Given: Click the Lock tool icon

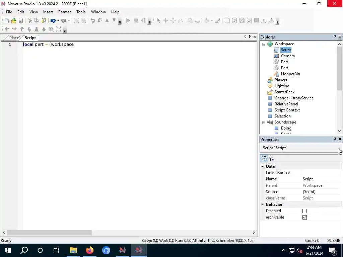Looking at the screenshot, I should tap(190, 21).
